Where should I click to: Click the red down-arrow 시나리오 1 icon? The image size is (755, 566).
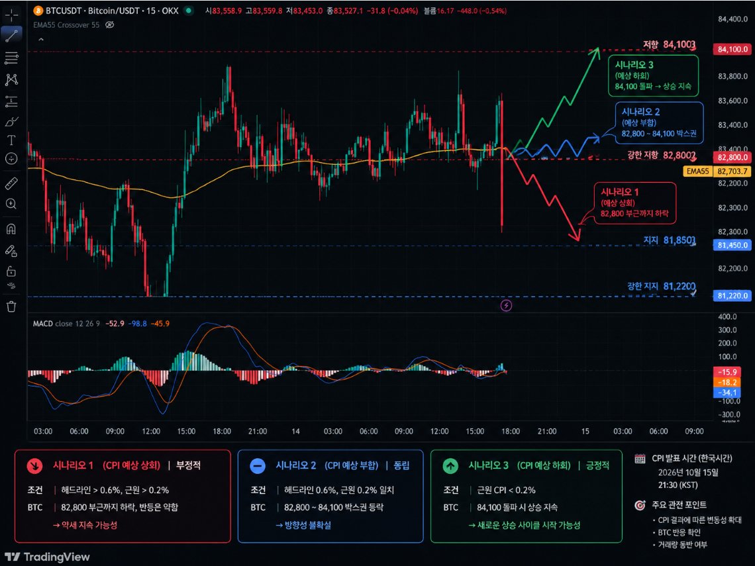(x=34, y=465)
